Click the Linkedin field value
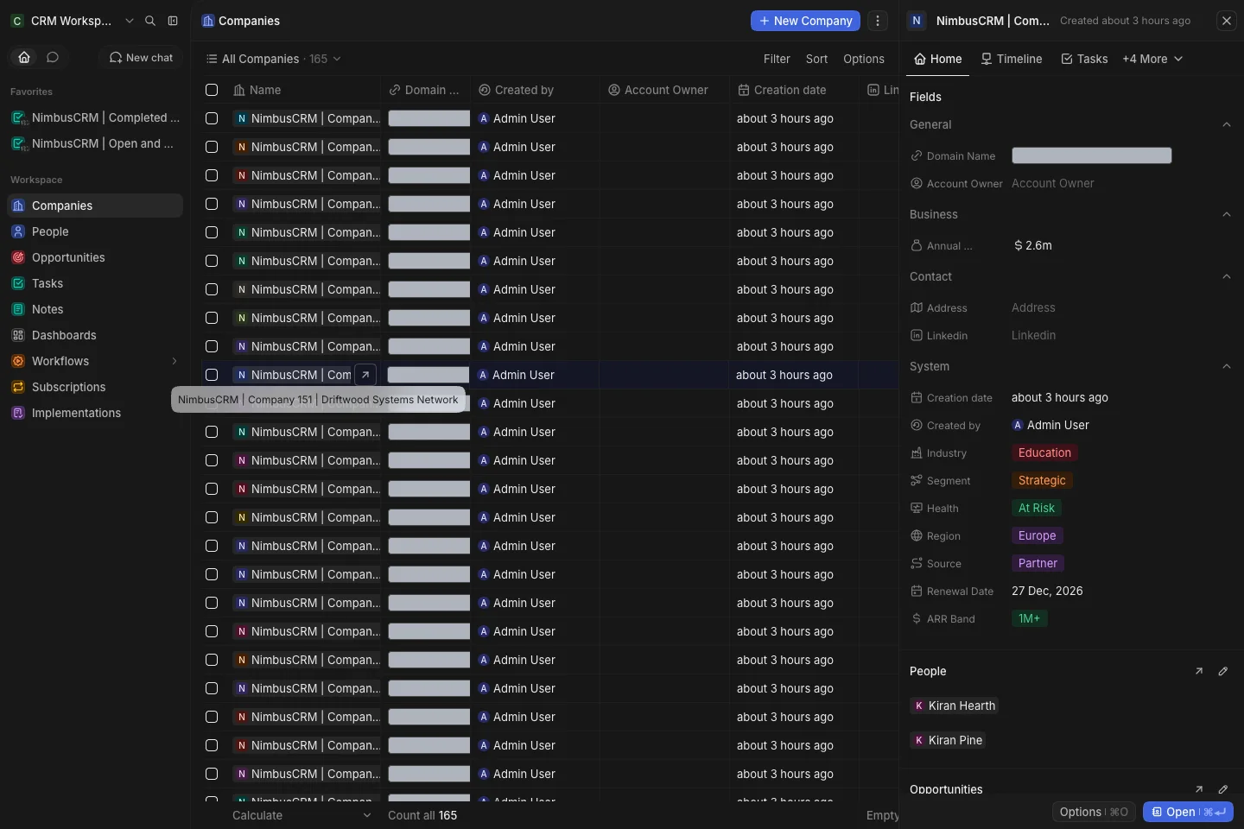Viewport: 1244px width, 829px height. click(1033, 335)
